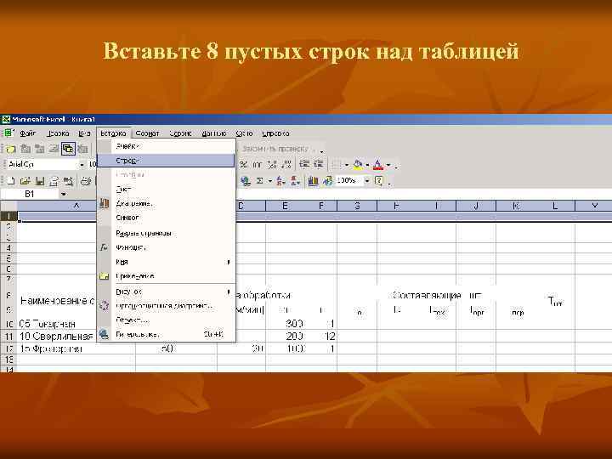Click the Diagram icon in the Insert menu
This screenshot has height=459, width=612.
[105, 203]
